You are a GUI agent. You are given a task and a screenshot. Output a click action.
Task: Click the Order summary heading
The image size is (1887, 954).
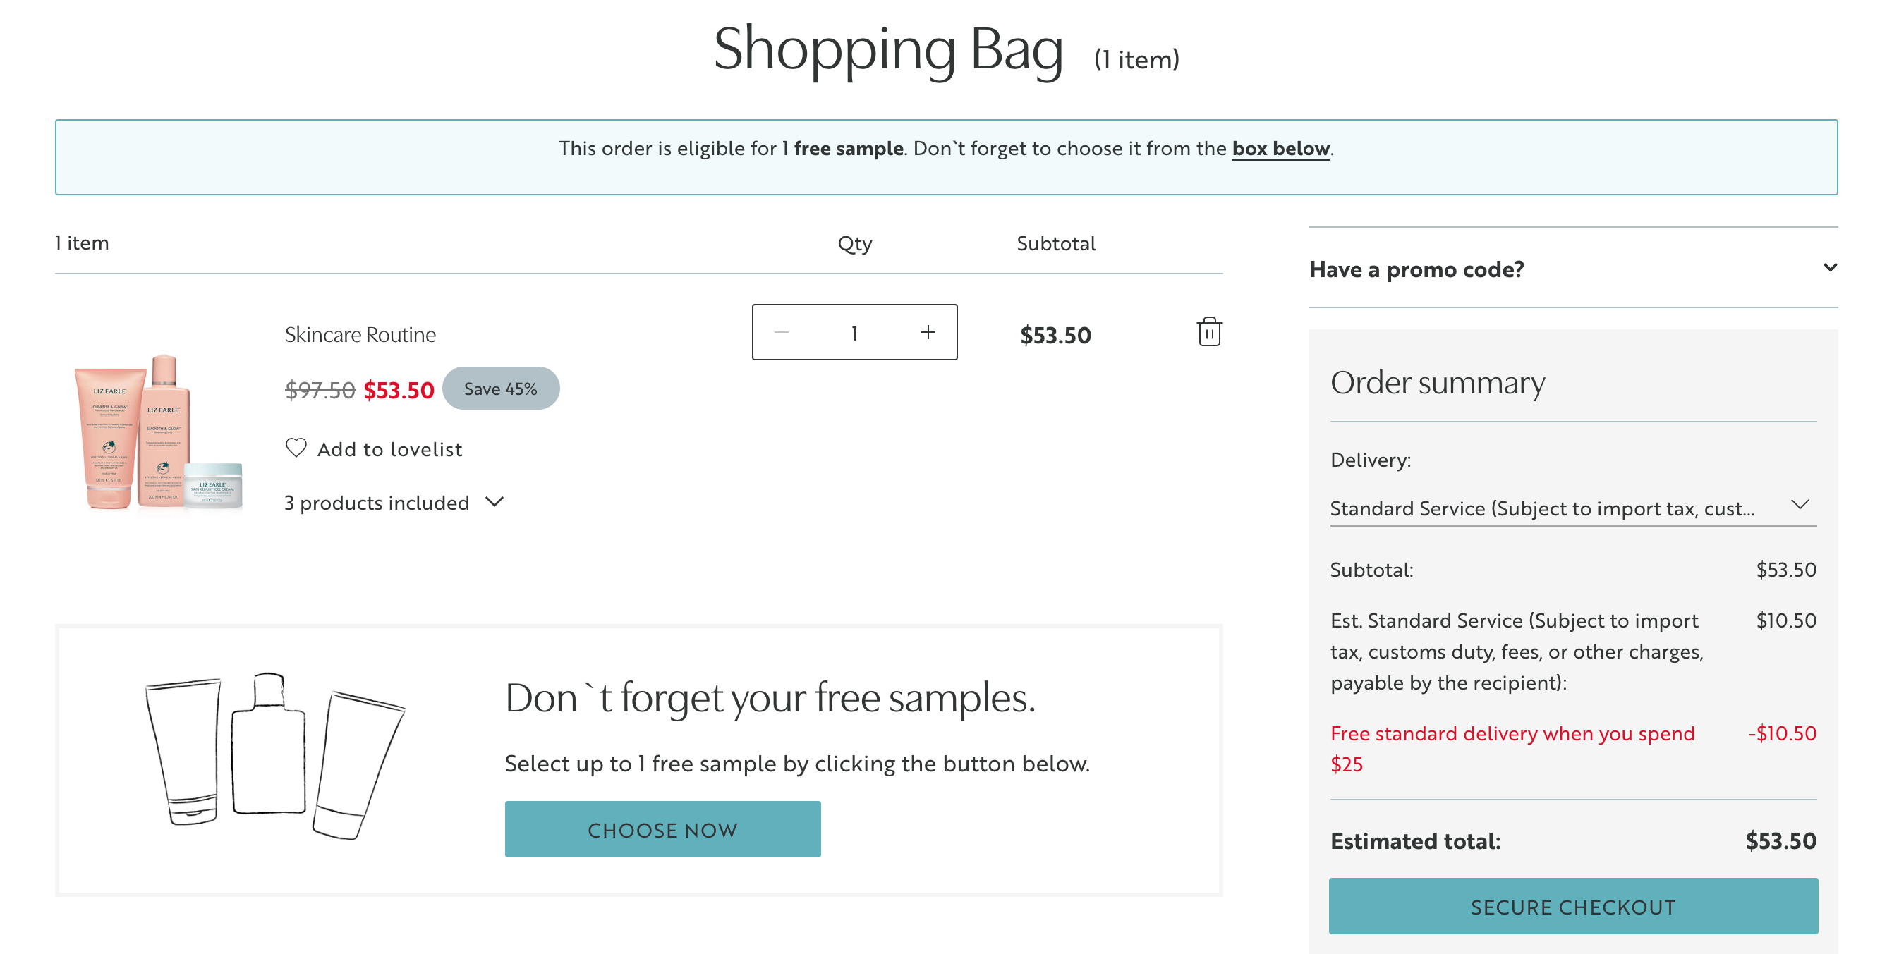click(1436, 382)
